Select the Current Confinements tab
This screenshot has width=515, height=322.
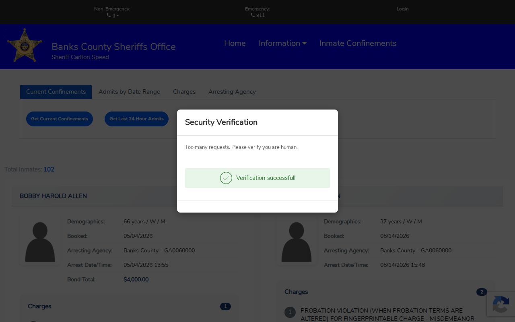click(56, 92)
